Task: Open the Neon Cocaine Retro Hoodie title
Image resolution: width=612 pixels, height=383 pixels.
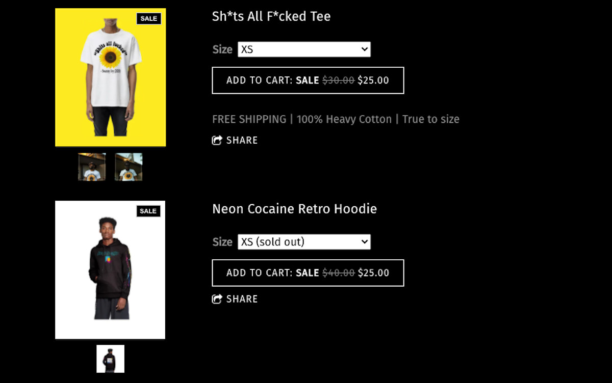Action: pos(294,209)
